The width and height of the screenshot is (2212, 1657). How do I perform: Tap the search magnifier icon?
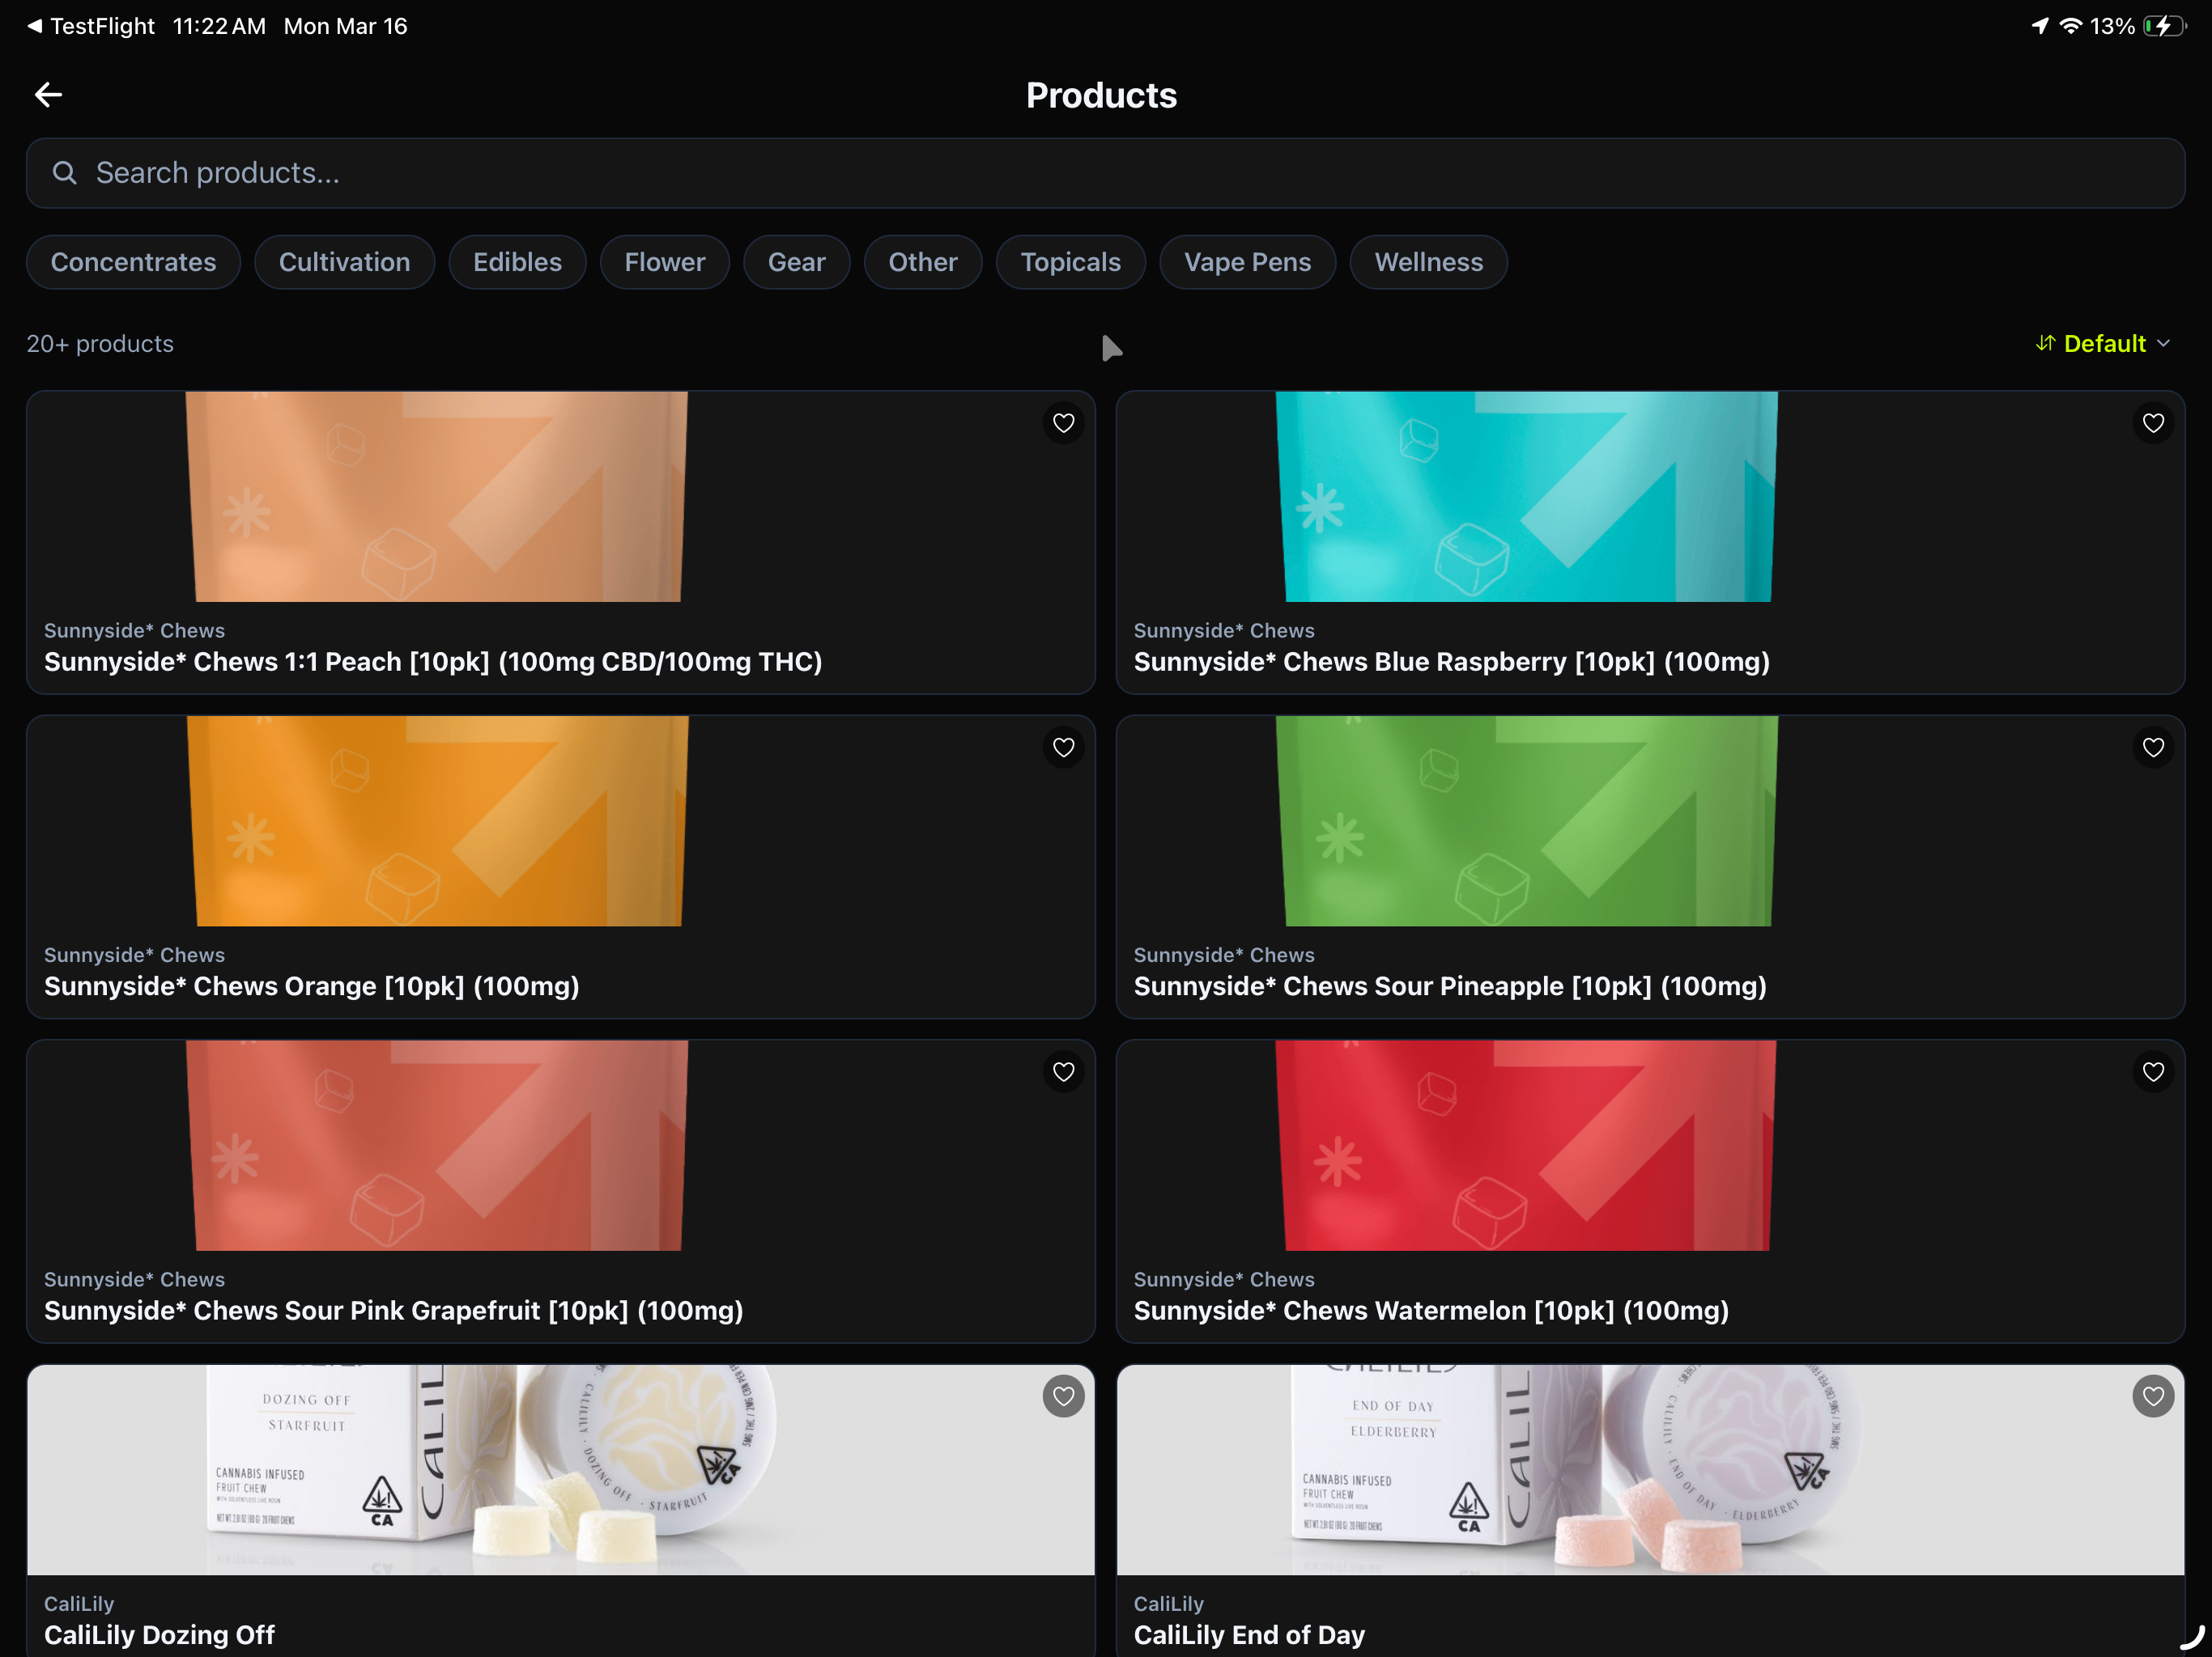(x=64, y=173)
